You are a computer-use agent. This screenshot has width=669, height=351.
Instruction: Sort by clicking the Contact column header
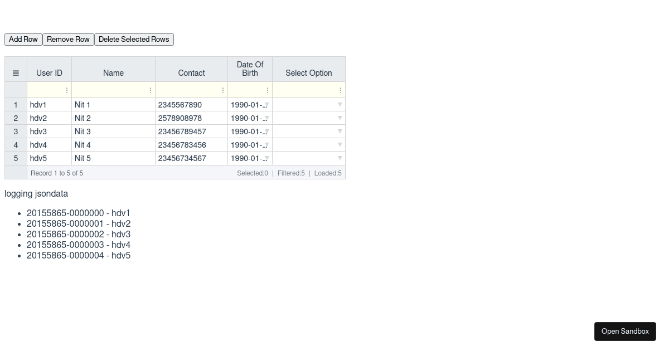point(191,73)
